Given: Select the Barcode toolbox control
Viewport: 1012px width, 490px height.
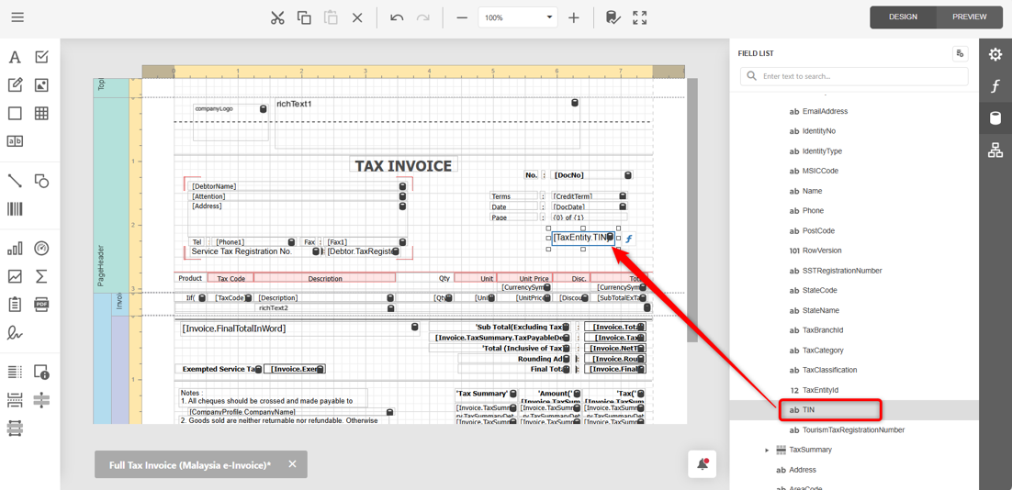Looking at the screenshot, I should point(14,208).
